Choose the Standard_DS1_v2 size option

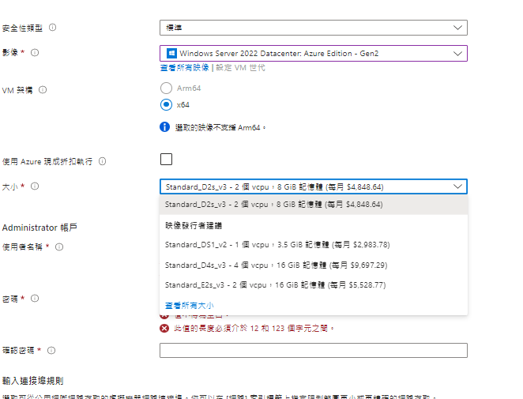click(314, 245)
